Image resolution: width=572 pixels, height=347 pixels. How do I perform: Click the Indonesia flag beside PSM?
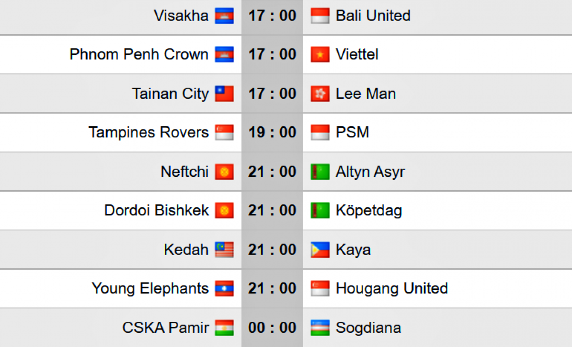pyautogui.click(x=320, y=133)
